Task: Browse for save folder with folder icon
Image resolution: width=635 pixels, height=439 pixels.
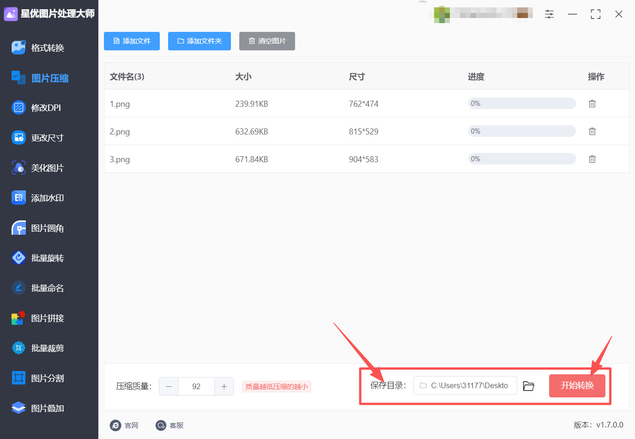Action: click(528, 386)
